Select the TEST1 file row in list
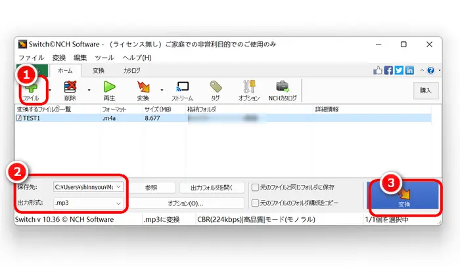 tap(32, 119)
